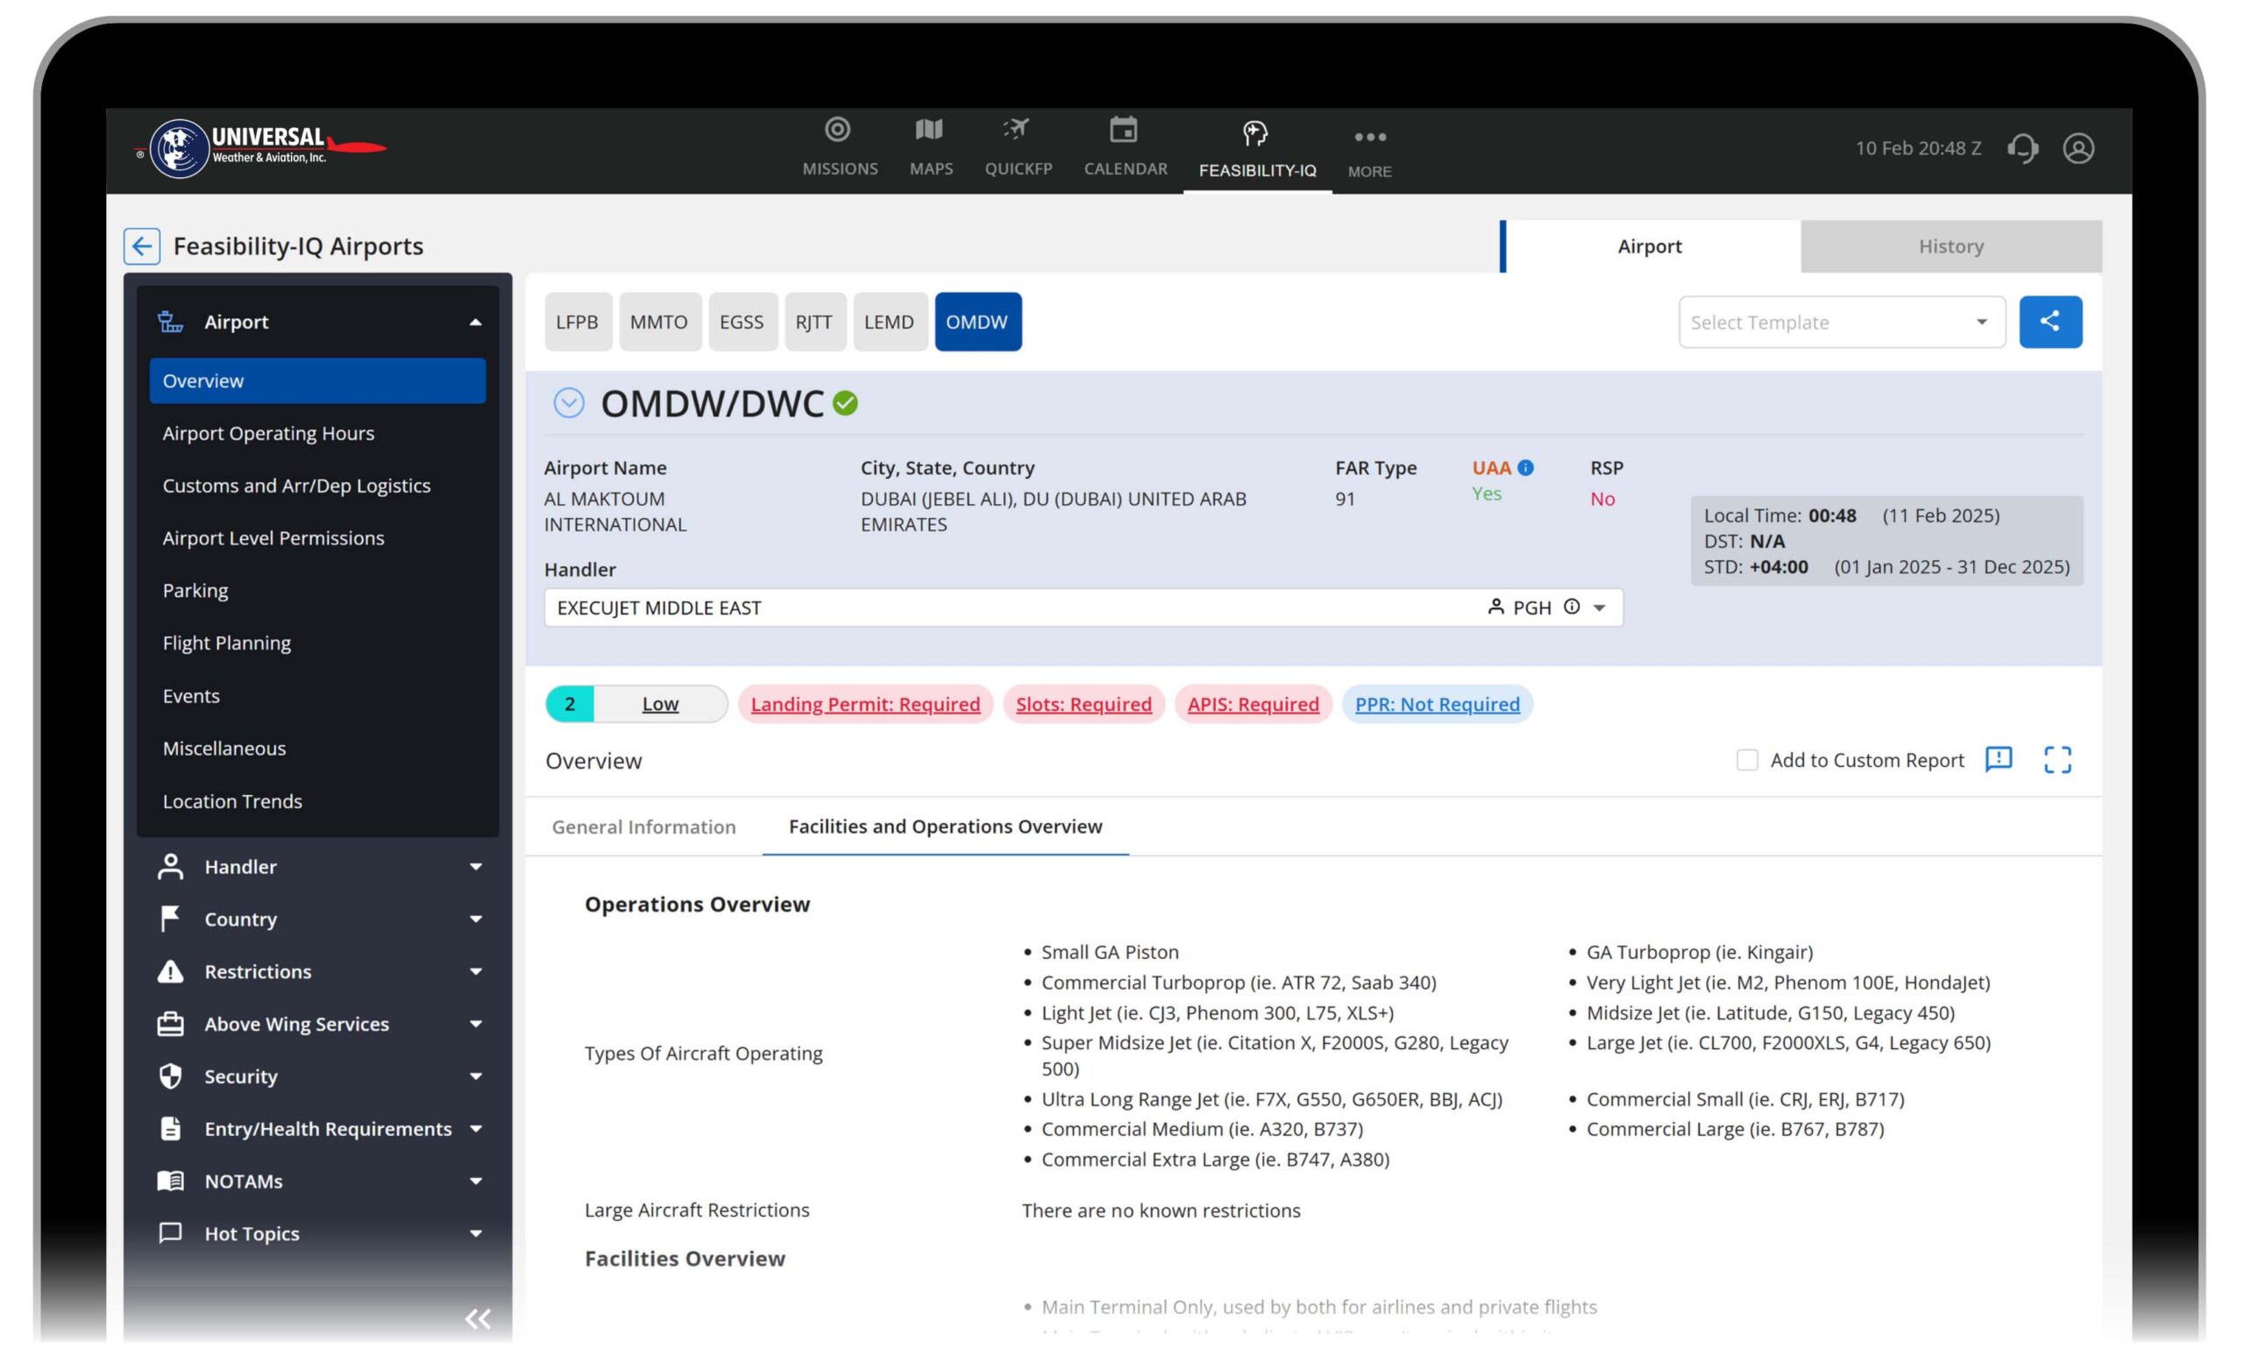Open the feedback comment icon in Overview

click(x=1998, y=759)
